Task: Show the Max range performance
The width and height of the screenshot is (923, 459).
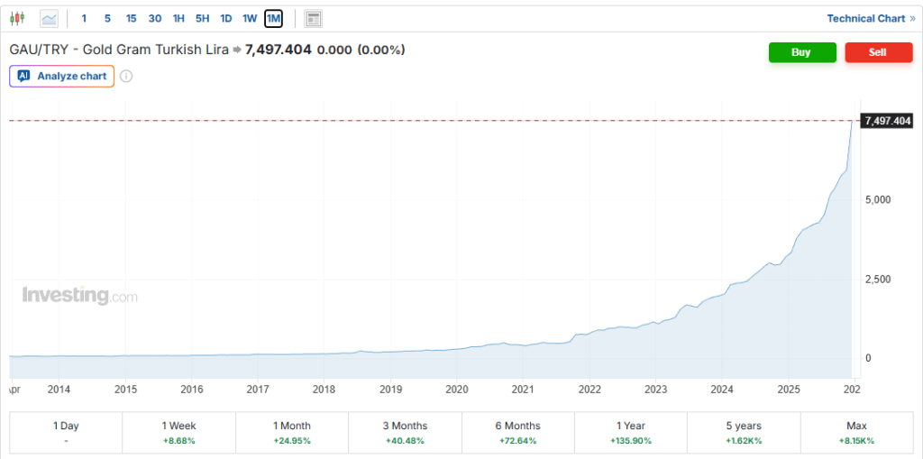Action: (x=856, y=433)
